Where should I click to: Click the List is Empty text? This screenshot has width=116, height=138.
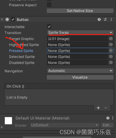(17, 97)
